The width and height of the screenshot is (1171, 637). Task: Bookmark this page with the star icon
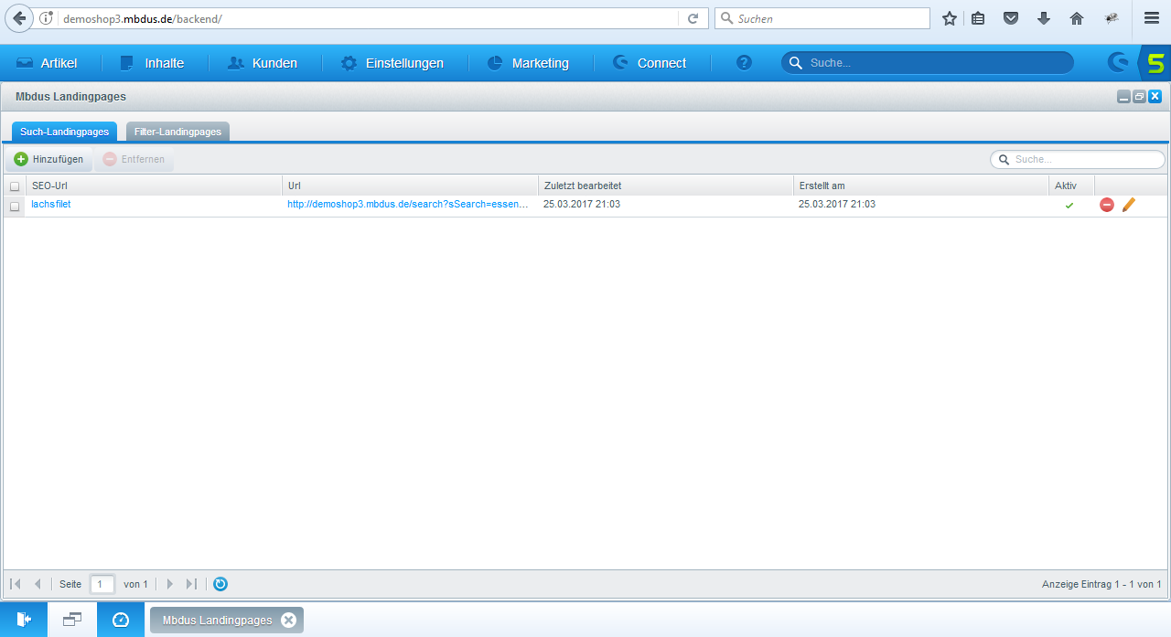(950, 18)
